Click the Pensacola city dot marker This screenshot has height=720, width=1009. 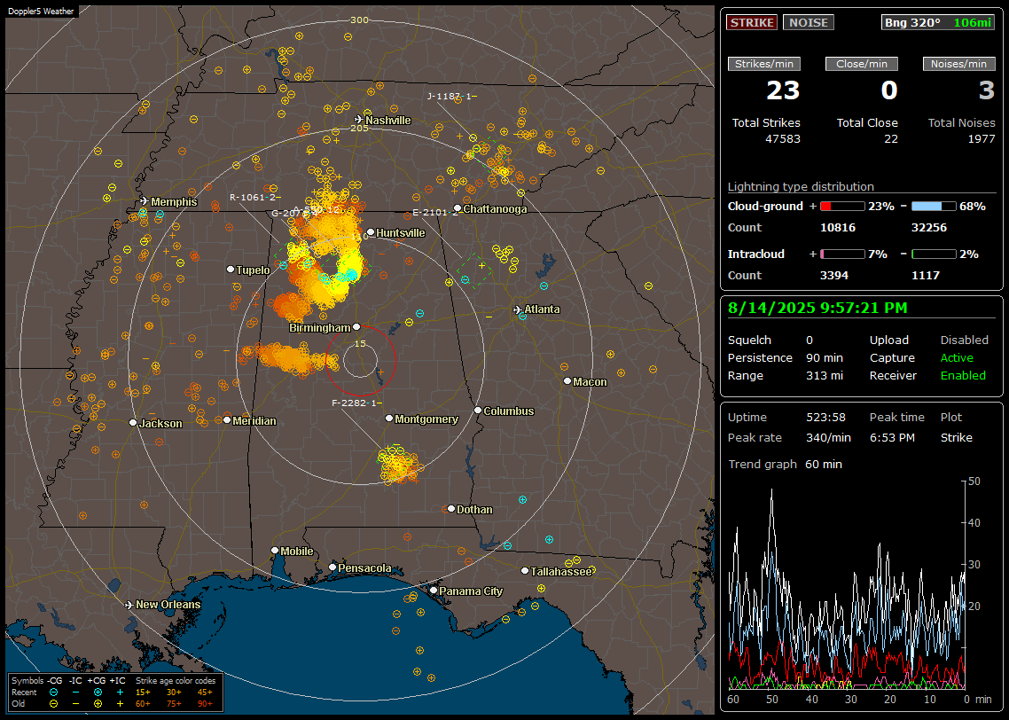coord(332,567)
